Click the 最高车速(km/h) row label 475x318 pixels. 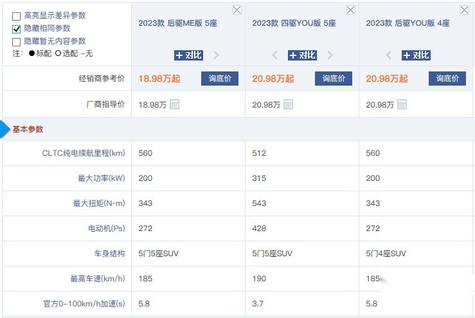click(x=98, y=279)
